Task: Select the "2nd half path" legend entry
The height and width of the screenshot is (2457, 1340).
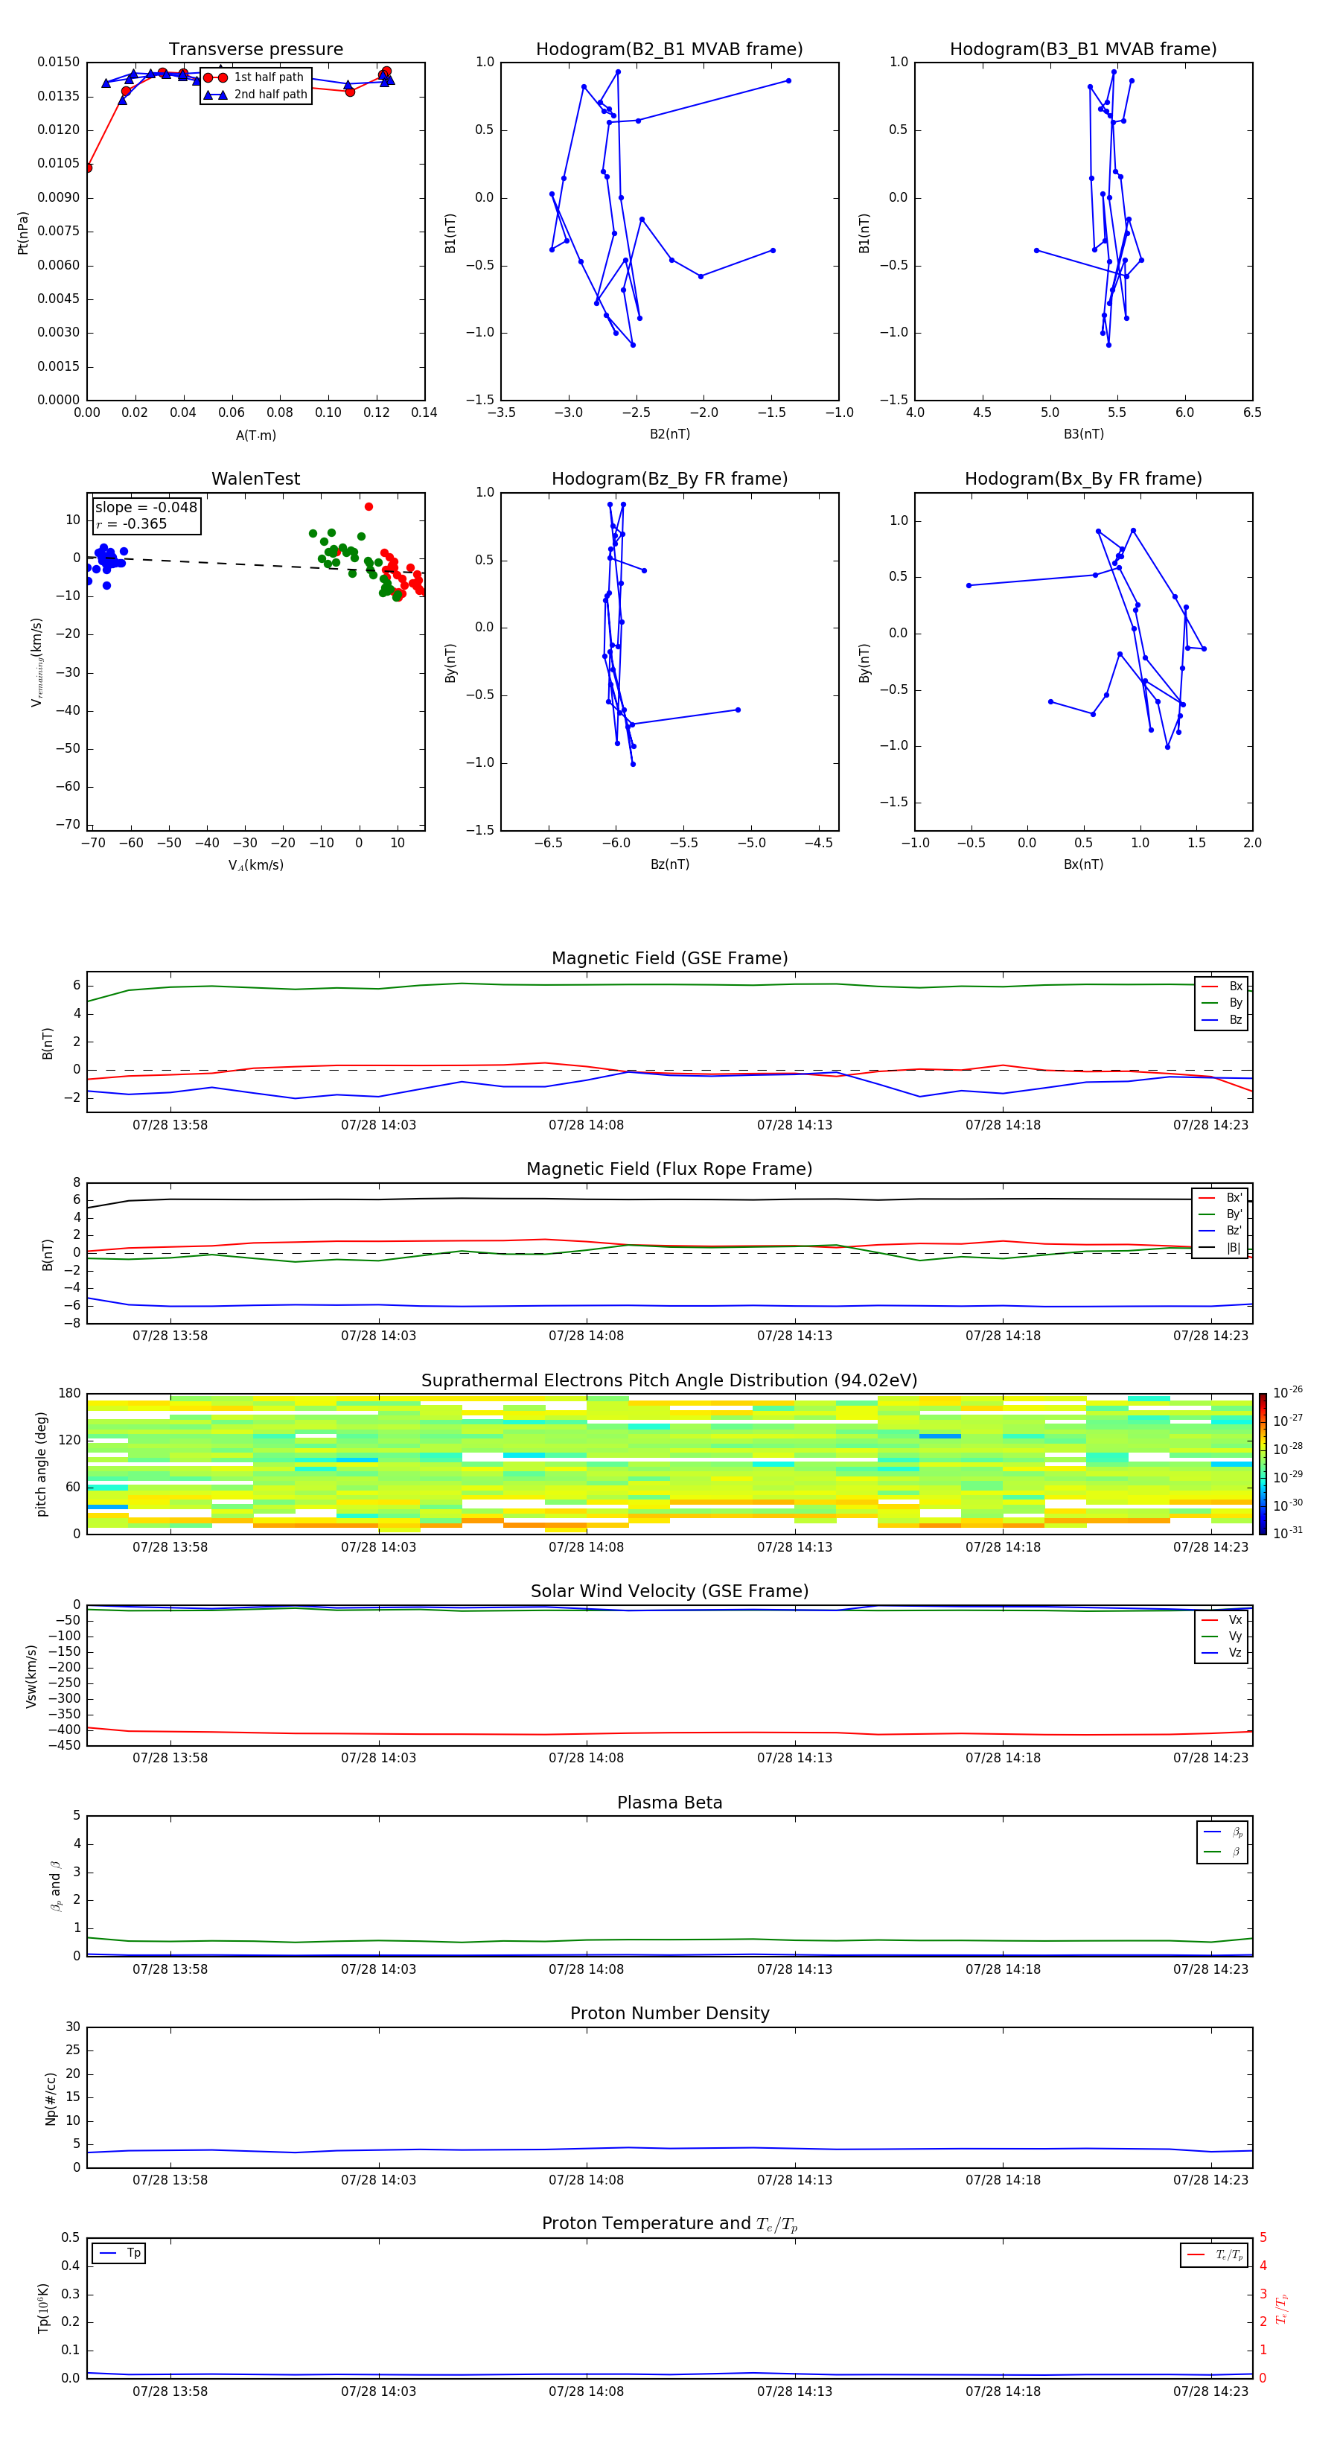Action: tap(254, 95)
